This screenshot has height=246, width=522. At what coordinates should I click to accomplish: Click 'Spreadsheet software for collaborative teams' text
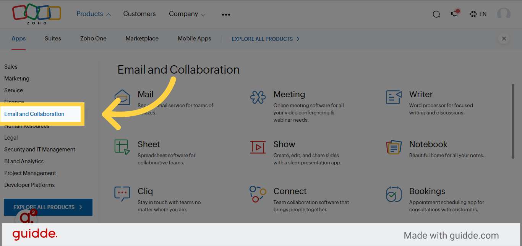point(167,159)
